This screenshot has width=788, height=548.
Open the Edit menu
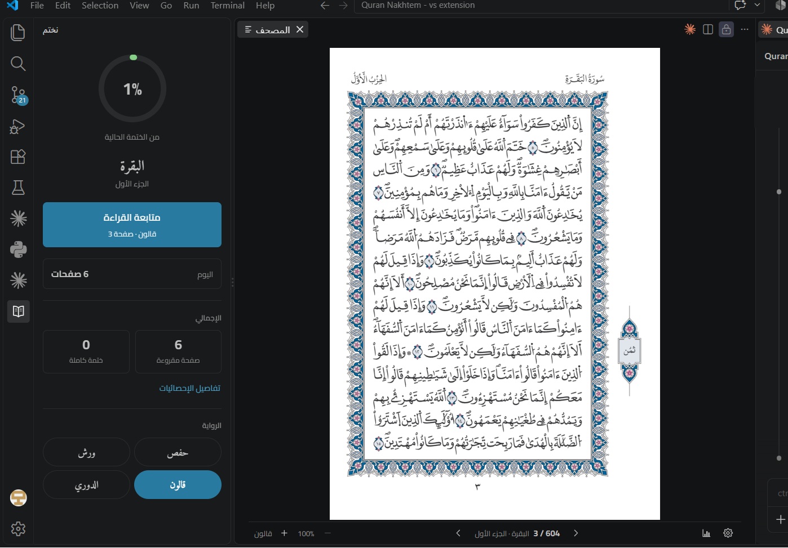click(63, 6)
